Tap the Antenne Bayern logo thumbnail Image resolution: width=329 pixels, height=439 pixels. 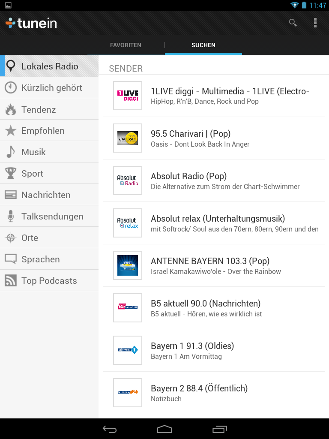[128, 265]
